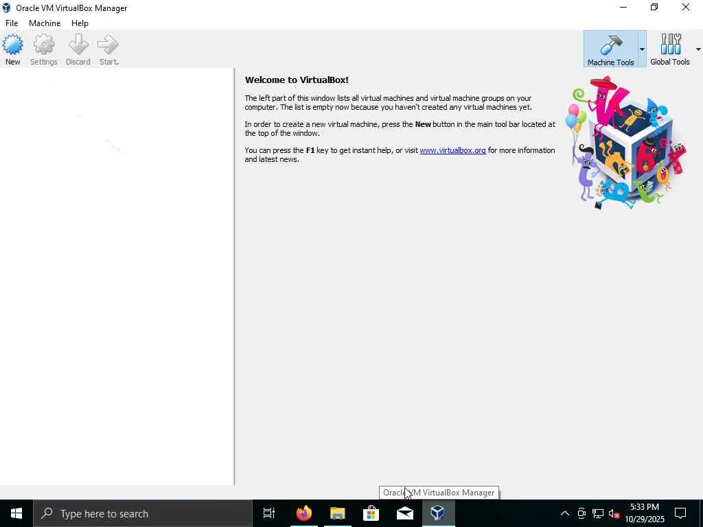Close the VirtualBox Manager window
This screenshot has height=527, width=703.
(x=686, y=8)
